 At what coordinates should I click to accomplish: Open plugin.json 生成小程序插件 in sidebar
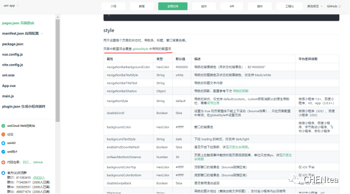[24, 107]
